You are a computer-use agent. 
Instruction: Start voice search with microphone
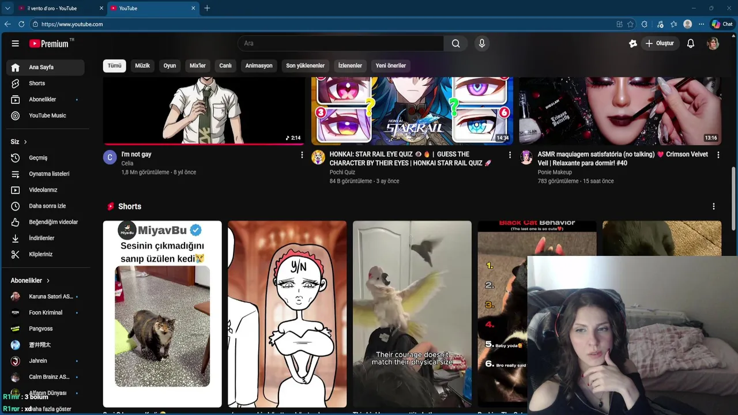(482, 43)
